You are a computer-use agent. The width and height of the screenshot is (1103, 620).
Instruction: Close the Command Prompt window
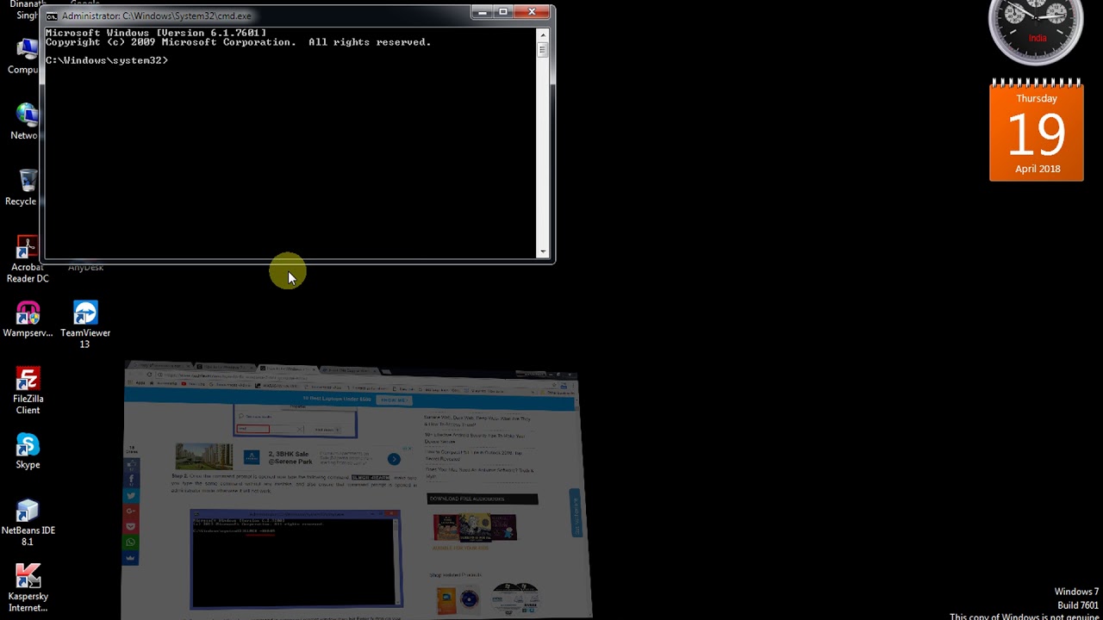[533, 12]
